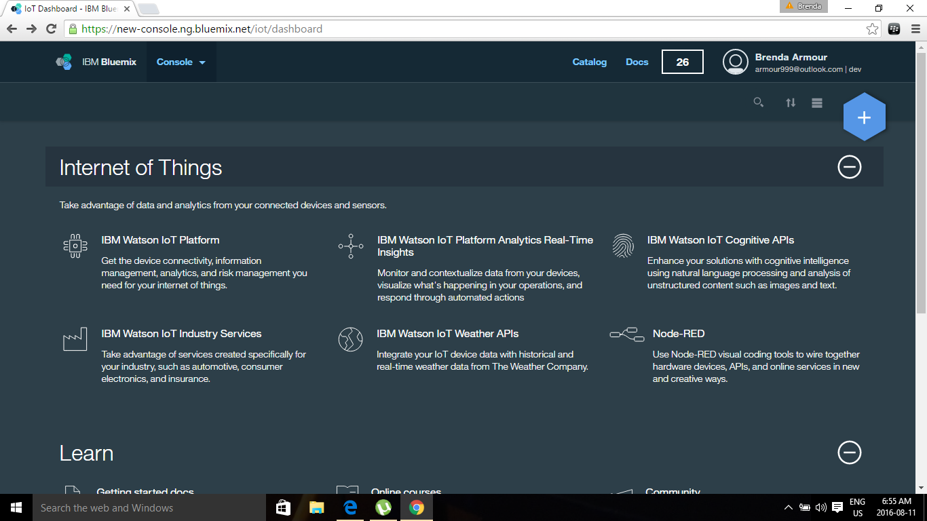
Task: Click the 26 notifications counter box
Action: [683, 62]
